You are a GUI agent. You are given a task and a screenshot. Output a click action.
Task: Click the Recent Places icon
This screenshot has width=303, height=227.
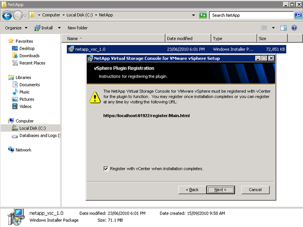(x=15, y=63)
